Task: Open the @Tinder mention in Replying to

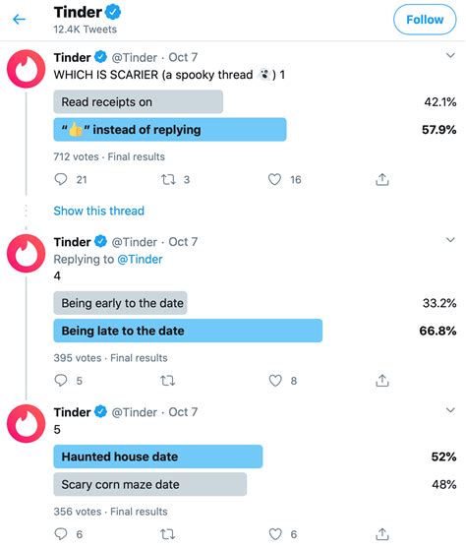Action: tap(140, 260)
